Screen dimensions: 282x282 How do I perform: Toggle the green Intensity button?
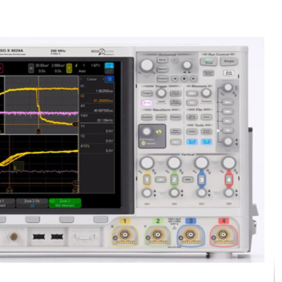tap(143, 143)
